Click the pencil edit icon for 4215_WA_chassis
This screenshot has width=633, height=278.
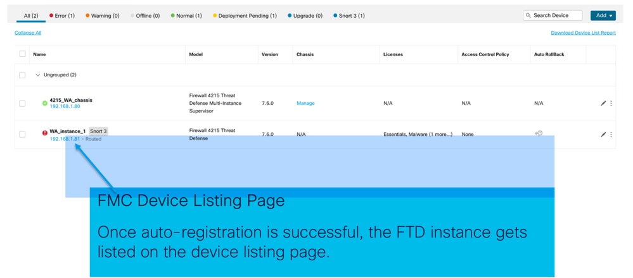(603, 104)
